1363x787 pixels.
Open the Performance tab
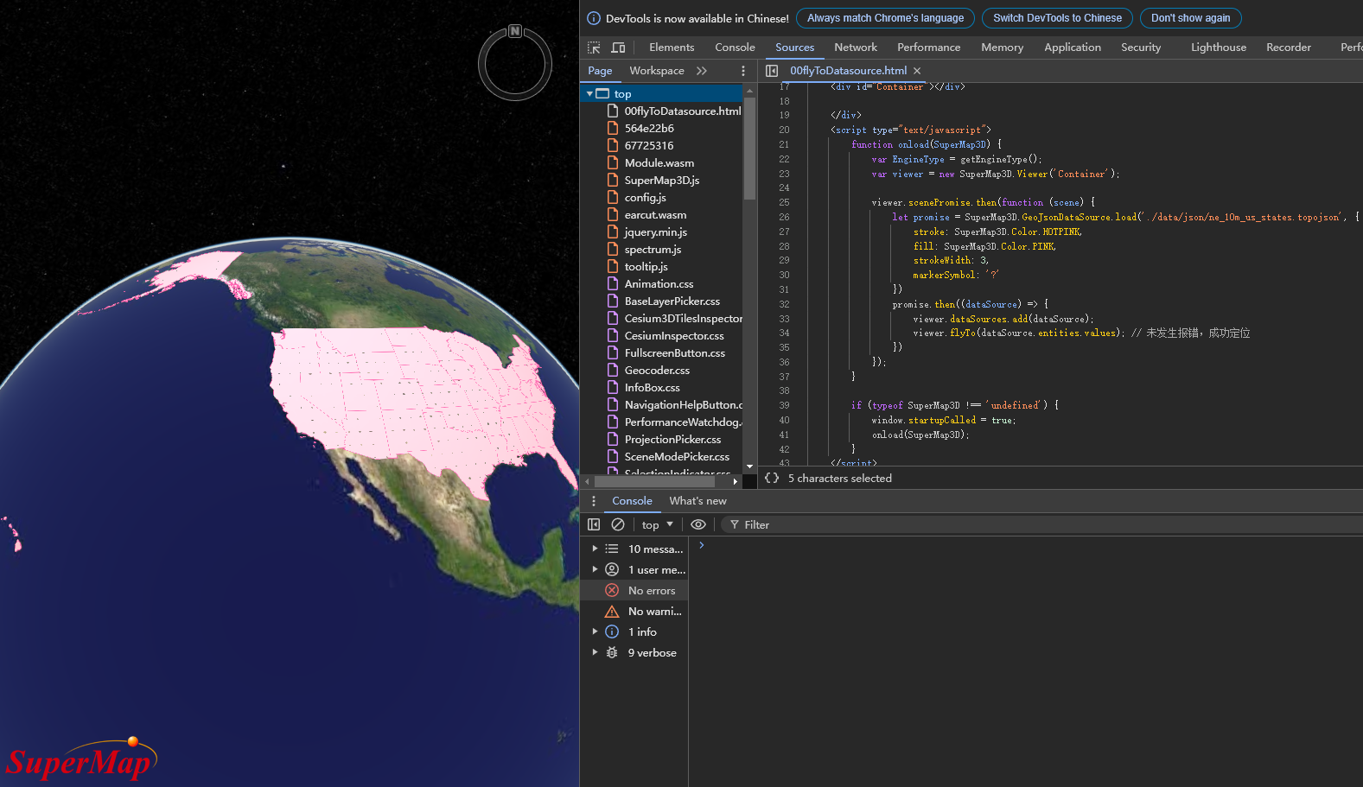pyautogui.click(x=928, y=48)
